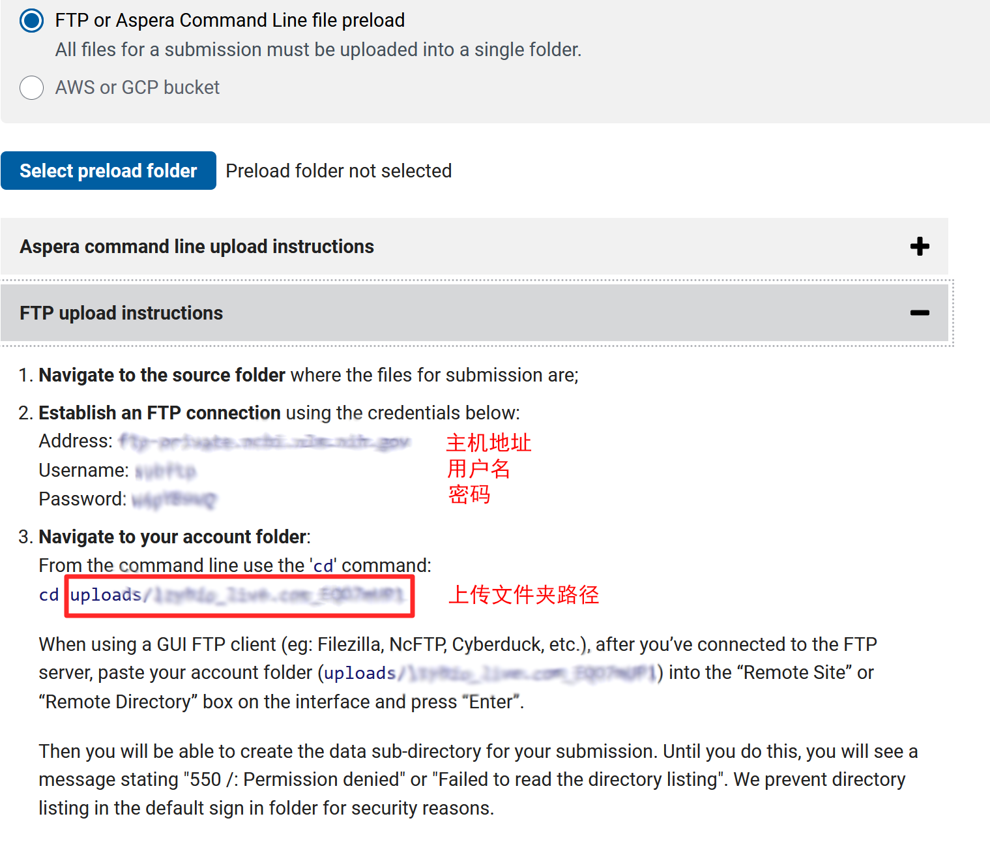Click the red 上传文件夹路径 annotation
This screenshot has width=990, height=842.
point(523,594)
